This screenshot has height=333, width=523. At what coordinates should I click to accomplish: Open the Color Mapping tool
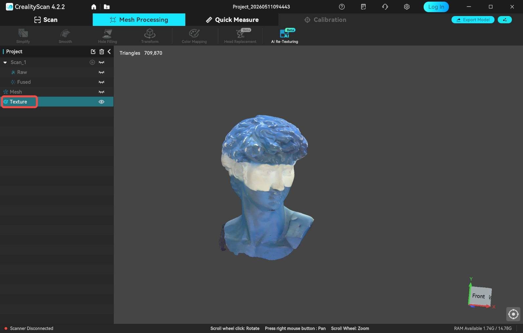pos(194,36)
